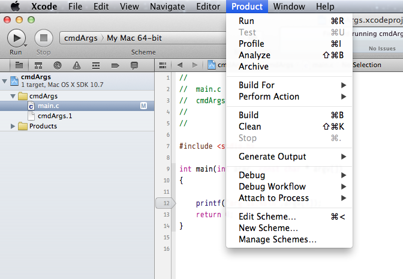The width and height of the screenshot is (403, 279).
Task: Open the Issue navigator warning icon
Action: click(x=77, y=65)
